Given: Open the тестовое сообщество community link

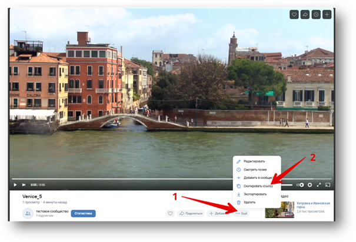Looking at the screenshot, I should [x=52, y=211].
